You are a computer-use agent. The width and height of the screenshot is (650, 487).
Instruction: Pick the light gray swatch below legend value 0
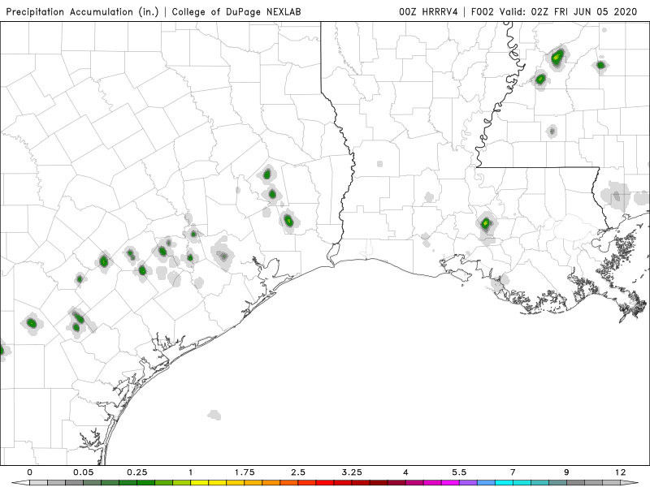pyautogui.click(x=38, y=483)
